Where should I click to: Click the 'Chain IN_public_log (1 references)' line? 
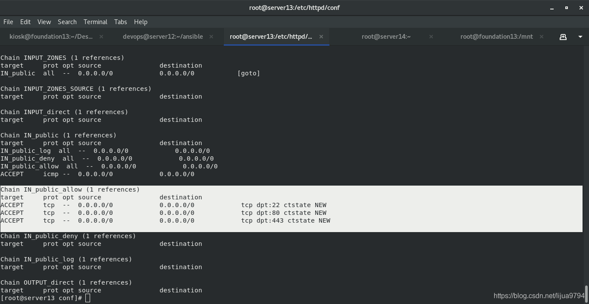click(x=66, y=259)
